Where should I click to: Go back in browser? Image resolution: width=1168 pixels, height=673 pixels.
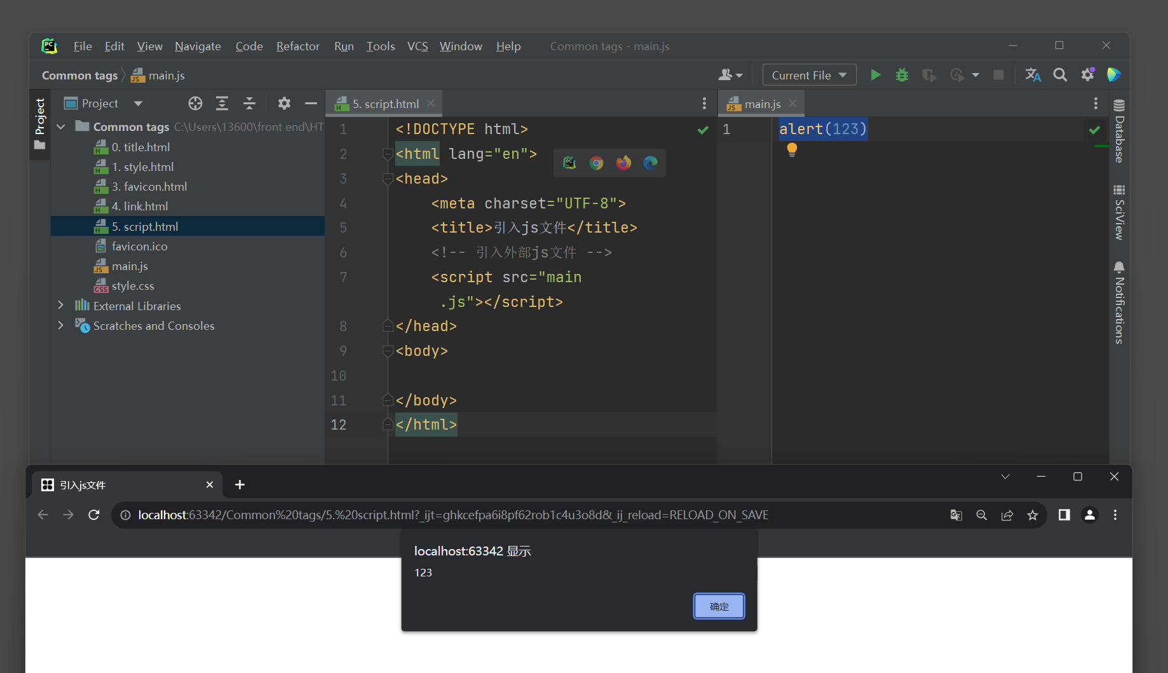43,515
